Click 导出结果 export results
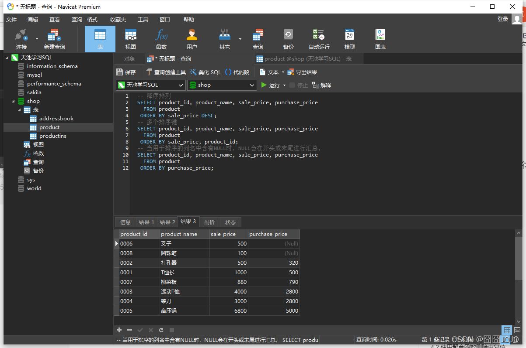 [x=302, y=72]
